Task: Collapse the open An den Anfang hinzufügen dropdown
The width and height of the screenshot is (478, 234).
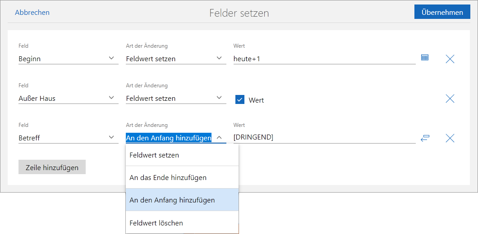Action: tap(219, 138)
